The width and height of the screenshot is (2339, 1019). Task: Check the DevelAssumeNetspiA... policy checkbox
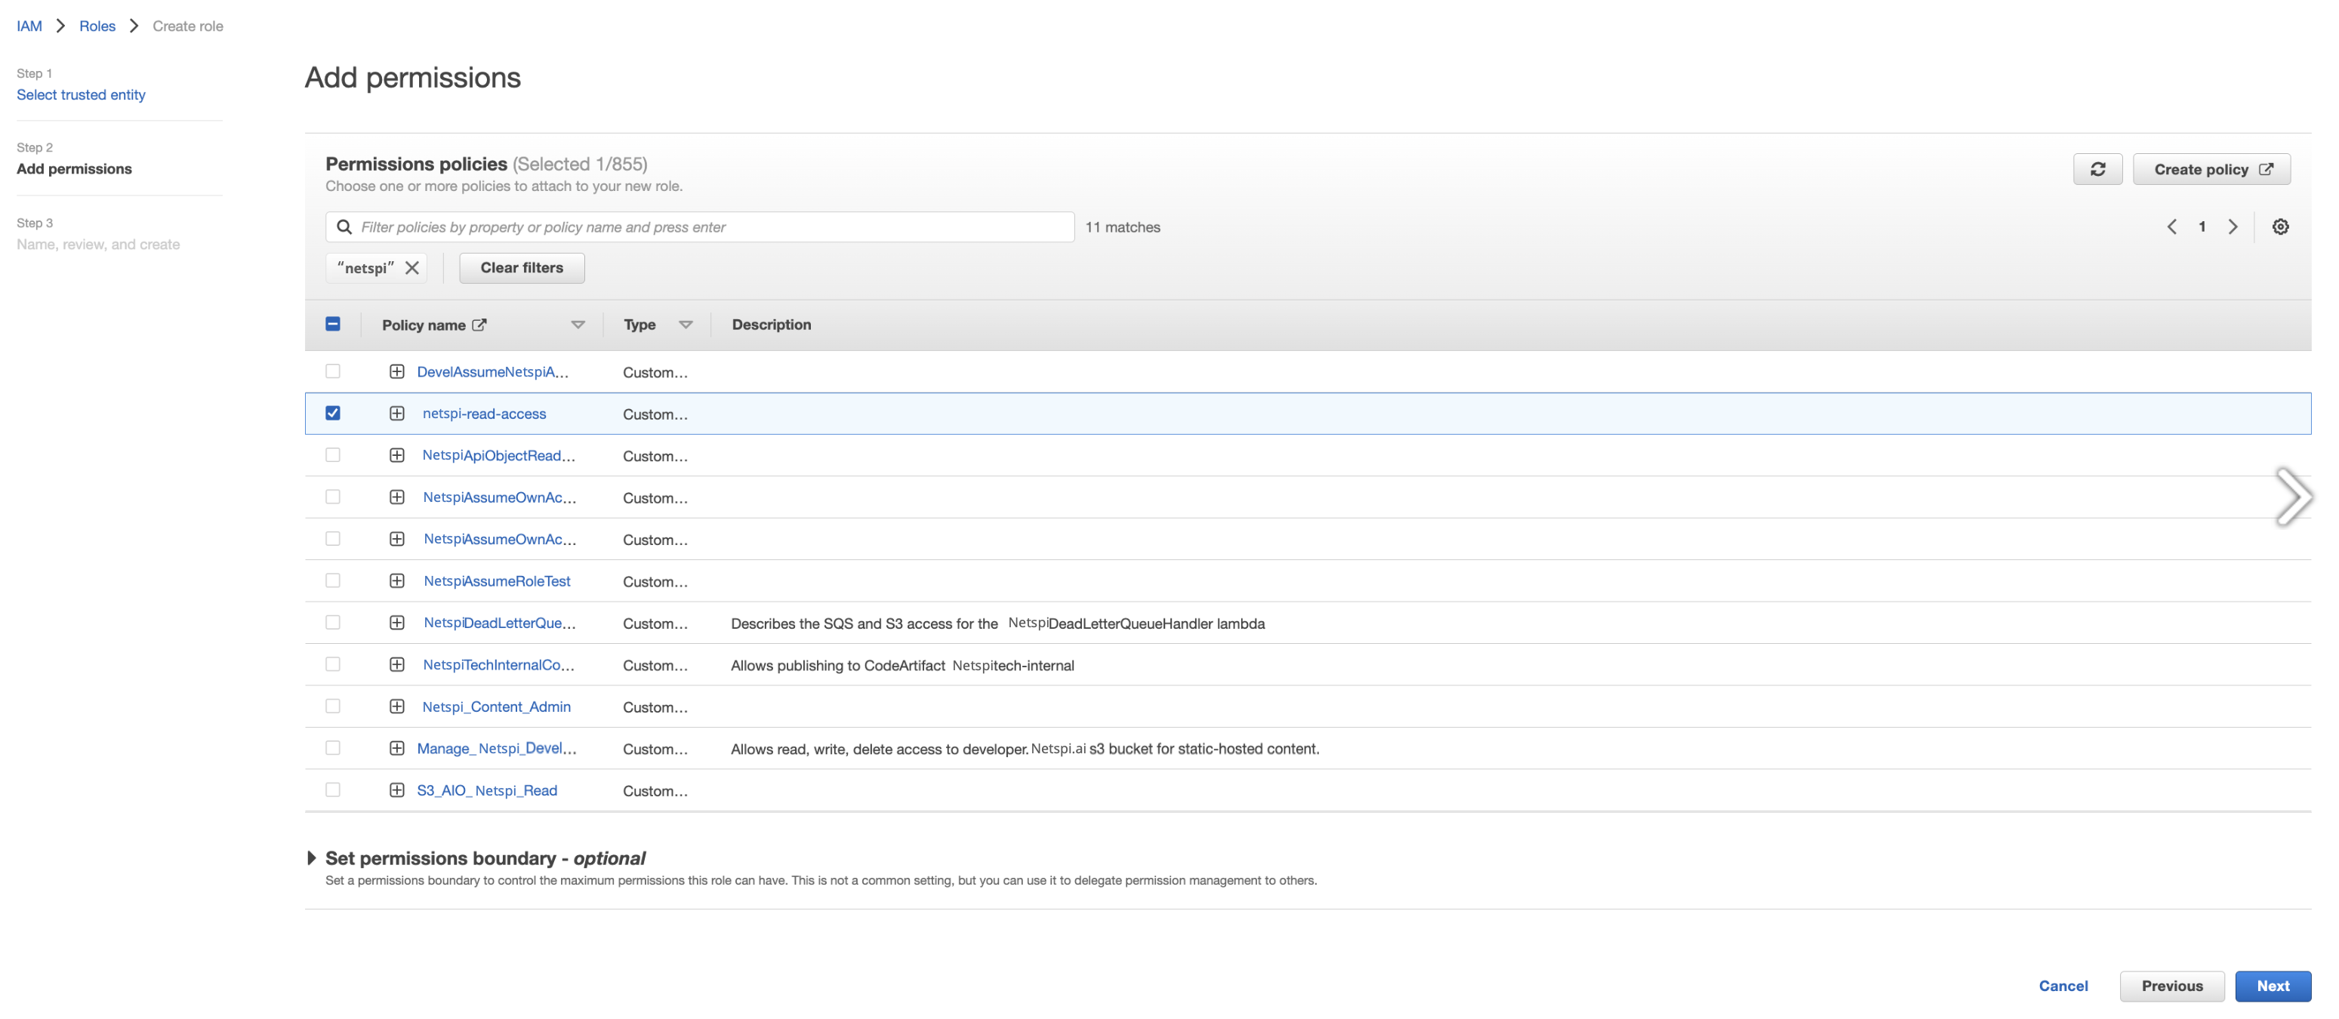(x=333, y=371)
